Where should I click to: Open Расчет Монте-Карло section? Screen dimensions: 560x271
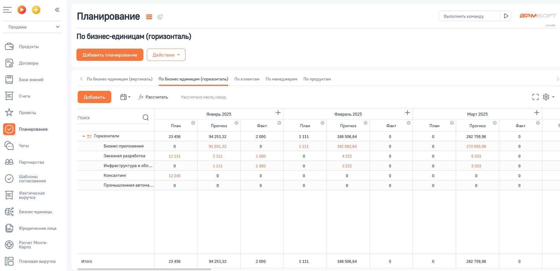33,245
